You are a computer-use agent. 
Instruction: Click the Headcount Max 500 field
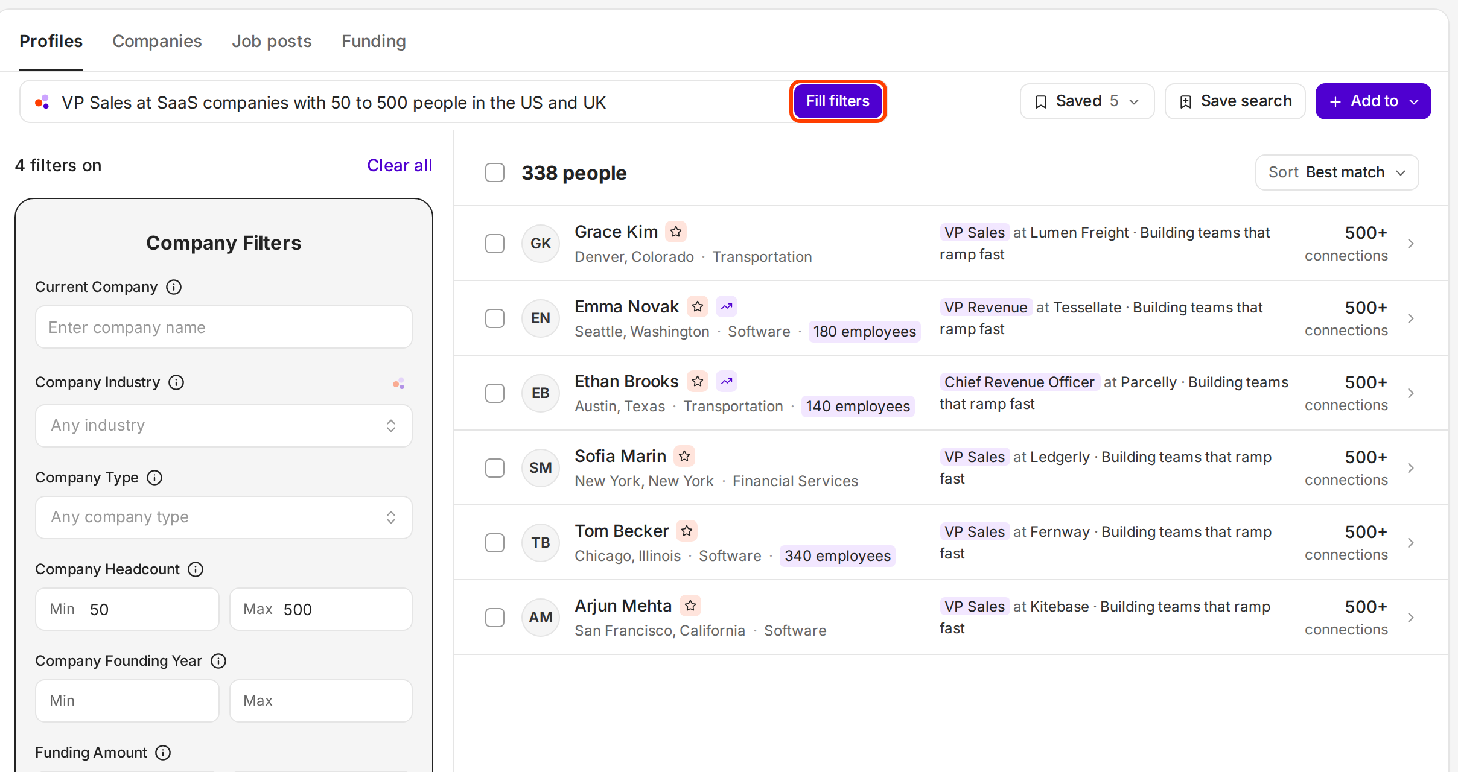(321, 609)
